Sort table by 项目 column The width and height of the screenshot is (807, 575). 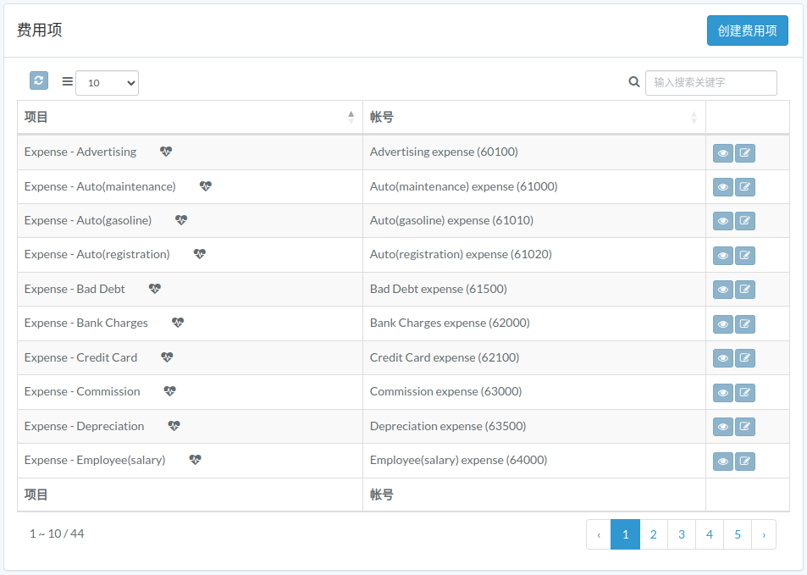click(x=190, y=118)
